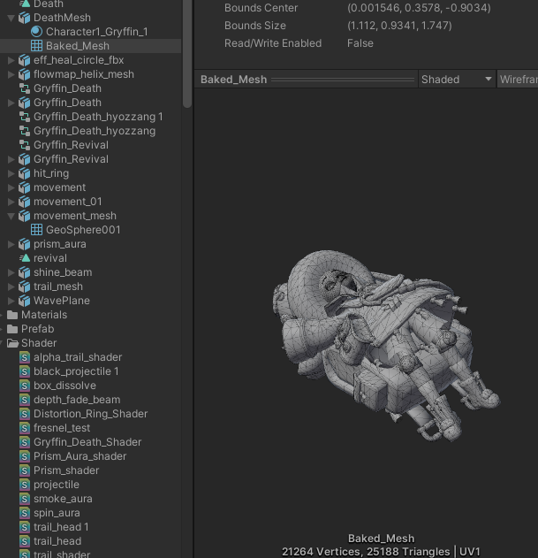Click the hit_ring model cube icon
Screen dimensions: 538x558
pos(25,173)
